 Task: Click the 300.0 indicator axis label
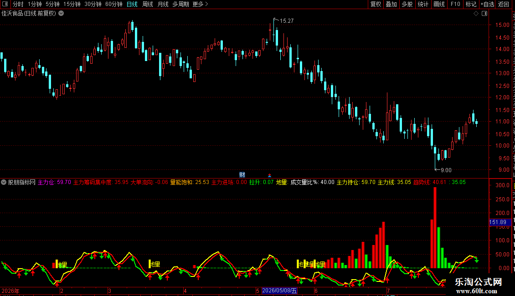(x=502, y=185)
